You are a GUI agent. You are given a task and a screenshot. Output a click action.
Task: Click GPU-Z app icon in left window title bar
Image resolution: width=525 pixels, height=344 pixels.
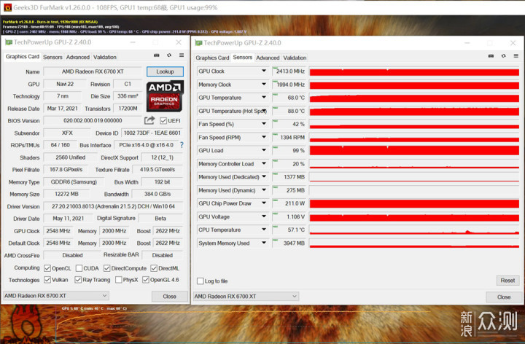pos(9,42)
